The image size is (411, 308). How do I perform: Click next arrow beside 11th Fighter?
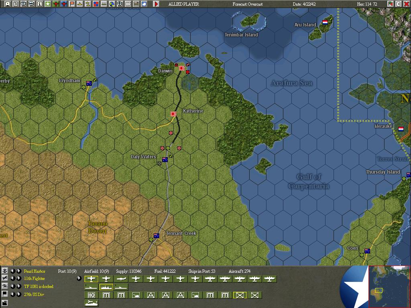tap(18, 278)
